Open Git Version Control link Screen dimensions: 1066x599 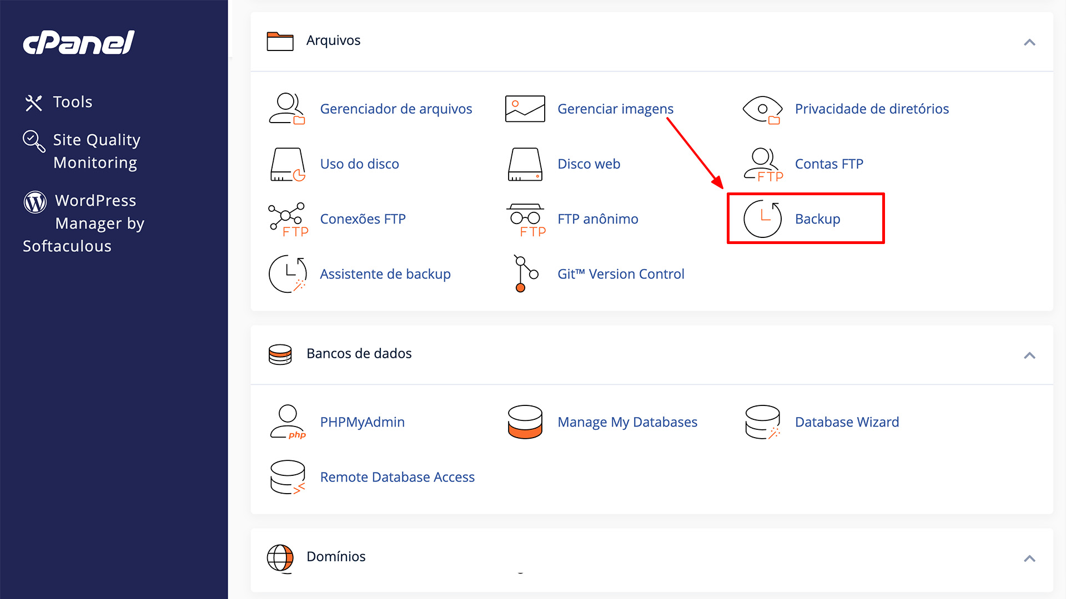(621, 274)
